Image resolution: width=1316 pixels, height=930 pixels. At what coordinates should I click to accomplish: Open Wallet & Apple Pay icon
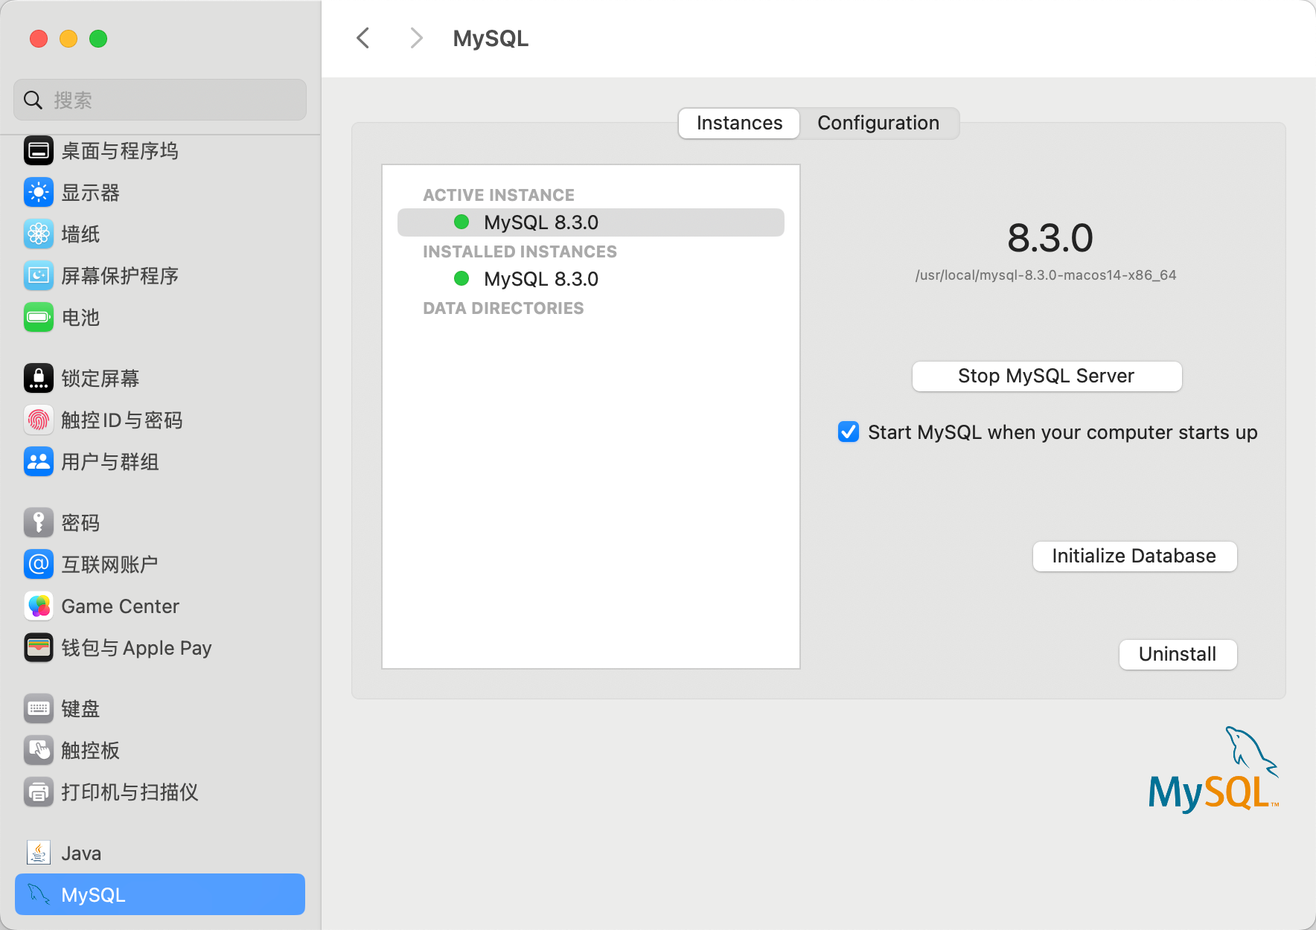[x=39, y=648]
